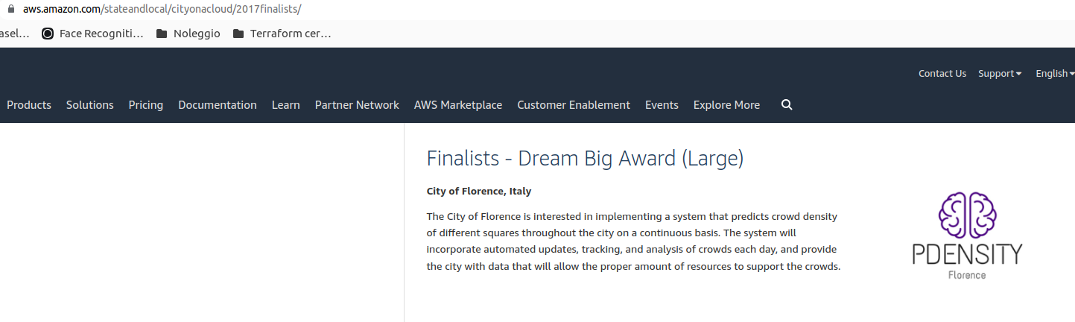Screen dimensions: 1075x322
Task: Expand the Explore More menu
Action: point(726,105)
